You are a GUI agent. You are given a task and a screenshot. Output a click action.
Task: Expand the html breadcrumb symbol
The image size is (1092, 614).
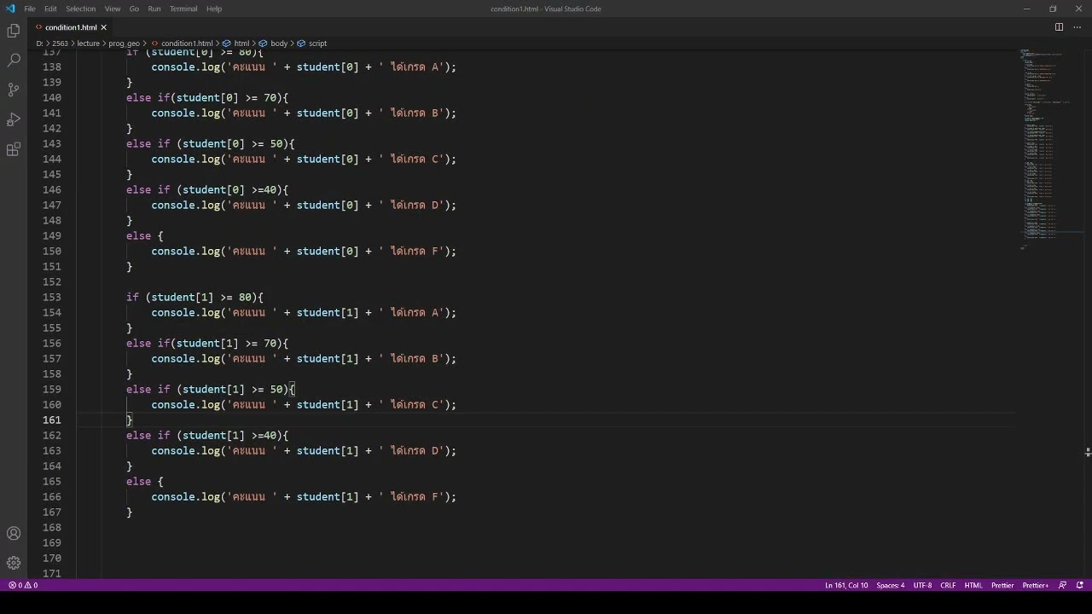[236, 43]
